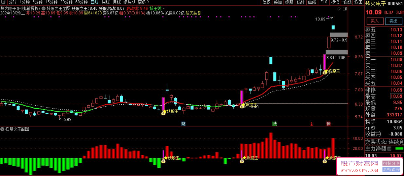Click the 9.72-9.9 gray gap box
This screenshot has height=176, width=404.
pos(338,35)
